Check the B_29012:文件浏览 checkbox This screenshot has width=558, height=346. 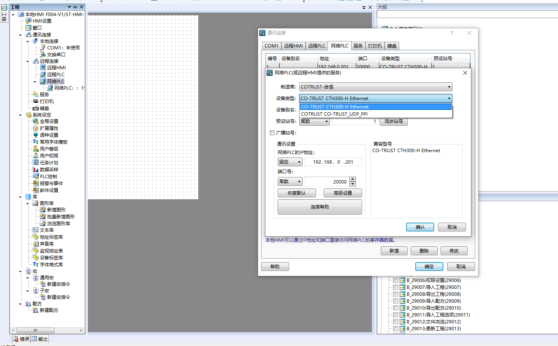(395, 322)
